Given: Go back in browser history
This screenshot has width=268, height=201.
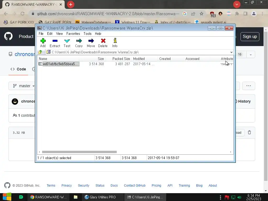Looking at the screenshot, I should tap(6, 14).
